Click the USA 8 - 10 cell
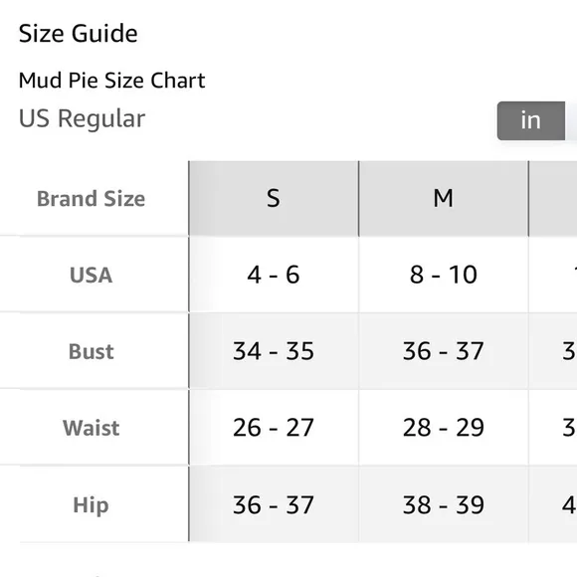This screenshot has width=577, height=577. (444, 275)
